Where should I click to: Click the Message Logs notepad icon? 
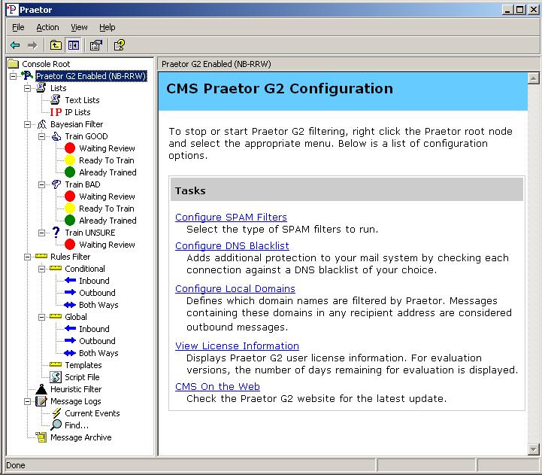(41, 401)
